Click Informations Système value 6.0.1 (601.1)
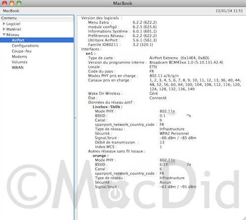This screenshot has width=246, height=220. tap(145, 31)
